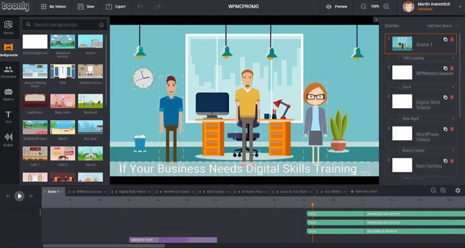The image size is (465, 248).
Task: Switch to the Non-Techies timeline tab
Action: (x=214, y=191)
